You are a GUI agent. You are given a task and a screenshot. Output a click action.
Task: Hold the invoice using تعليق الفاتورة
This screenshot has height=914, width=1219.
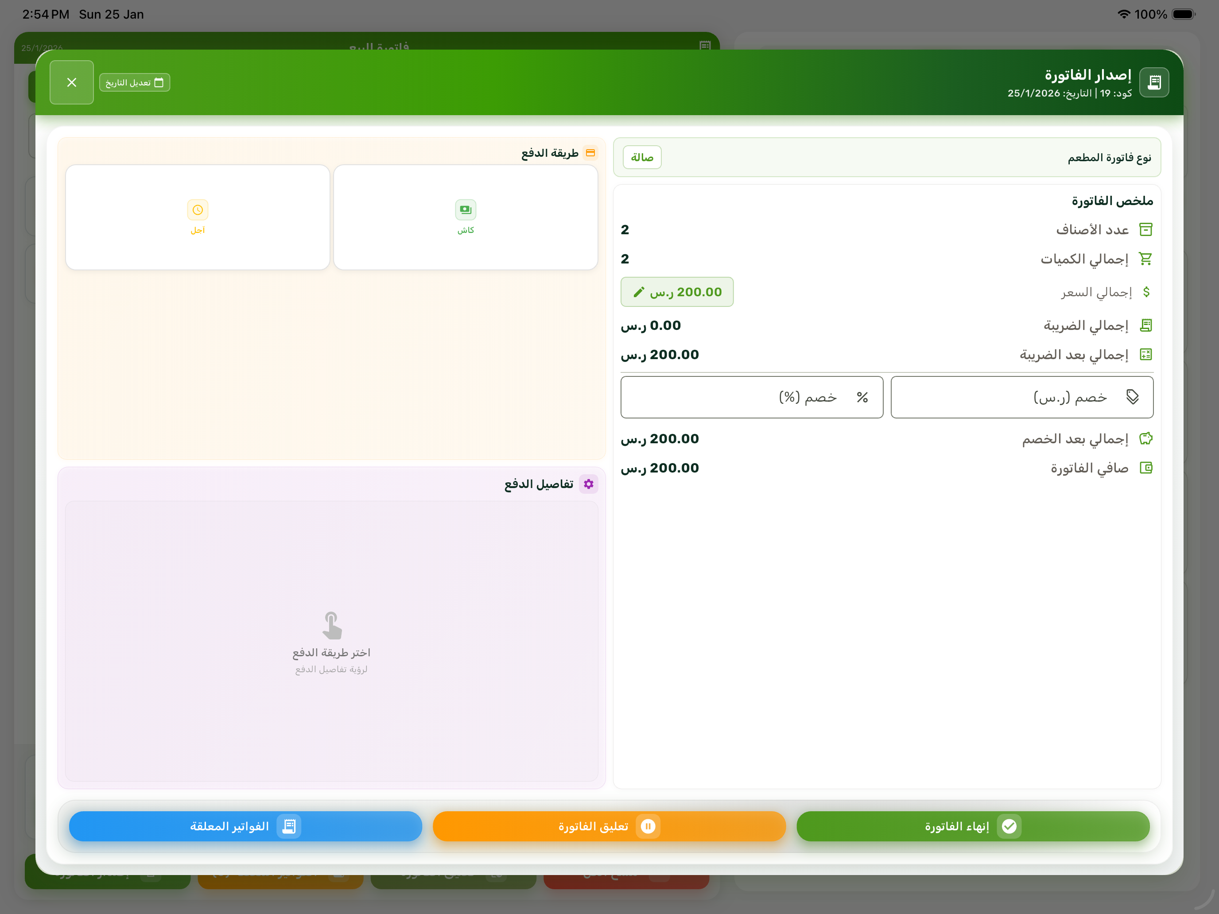click(x=609, y=826)
